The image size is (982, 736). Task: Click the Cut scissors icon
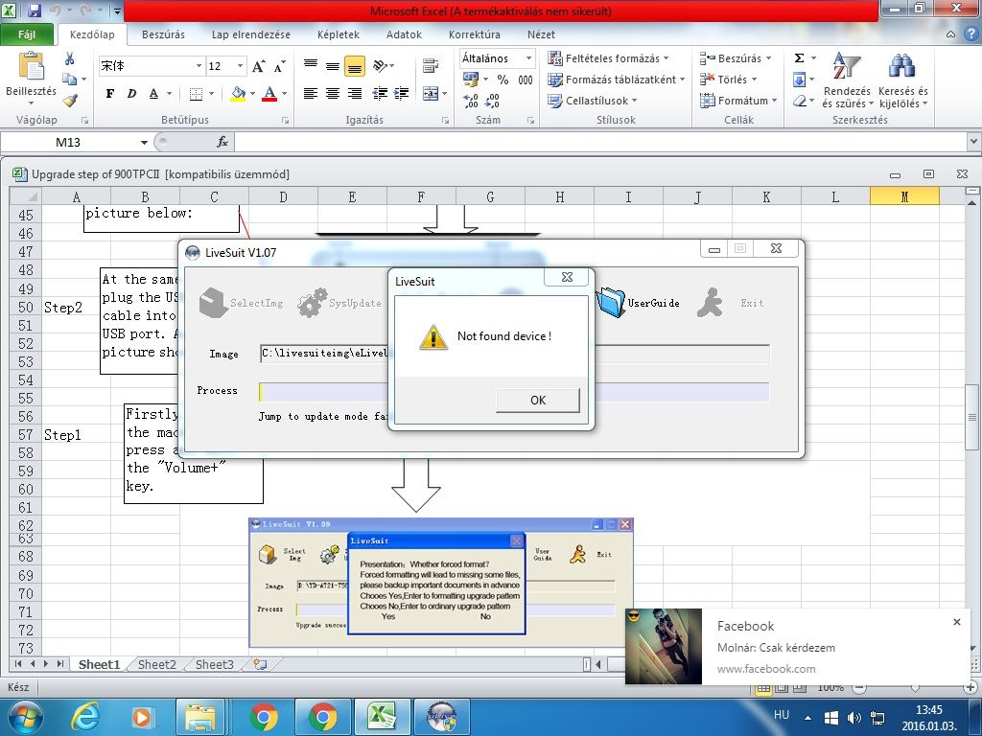click(69, 58)
